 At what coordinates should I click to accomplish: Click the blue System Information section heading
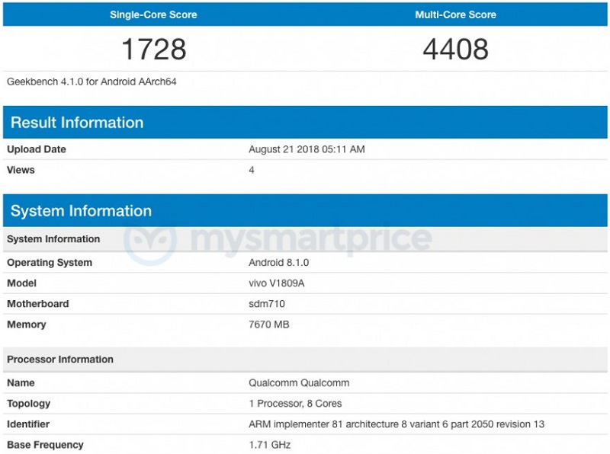click(x=81, y=211)
